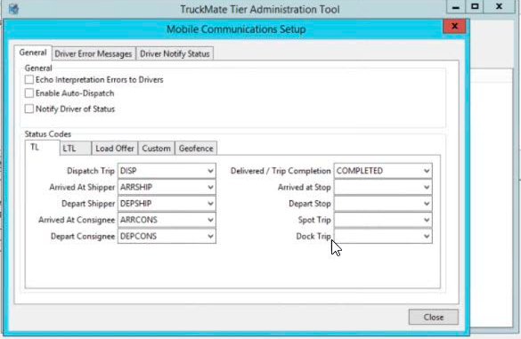The height and width of the screenshot is (339, 521).
Task: Close Mobile Communications Setup with red X
Action: click(454, 26)
